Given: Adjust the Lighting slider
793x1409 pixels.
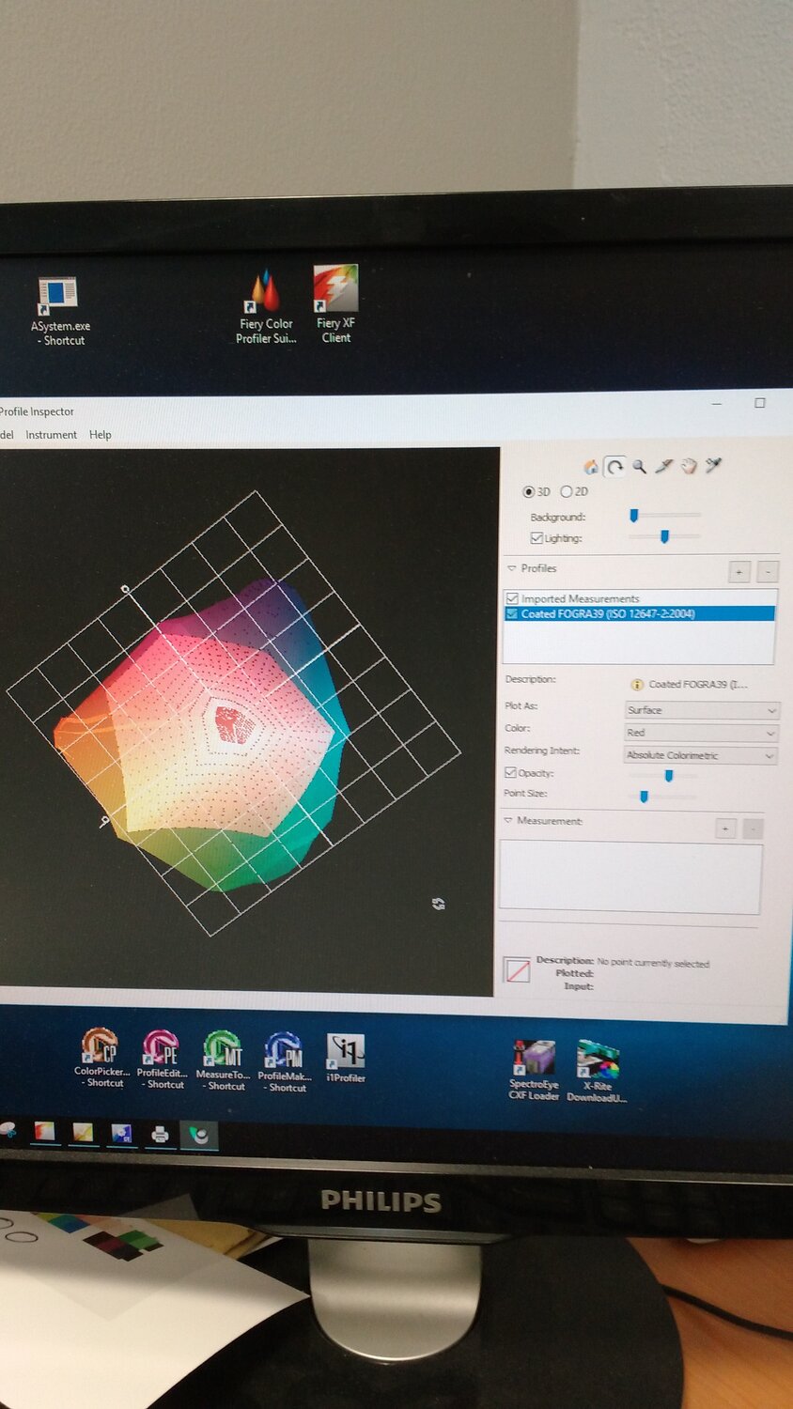Looking at the screenshot, I should [664, 536].
